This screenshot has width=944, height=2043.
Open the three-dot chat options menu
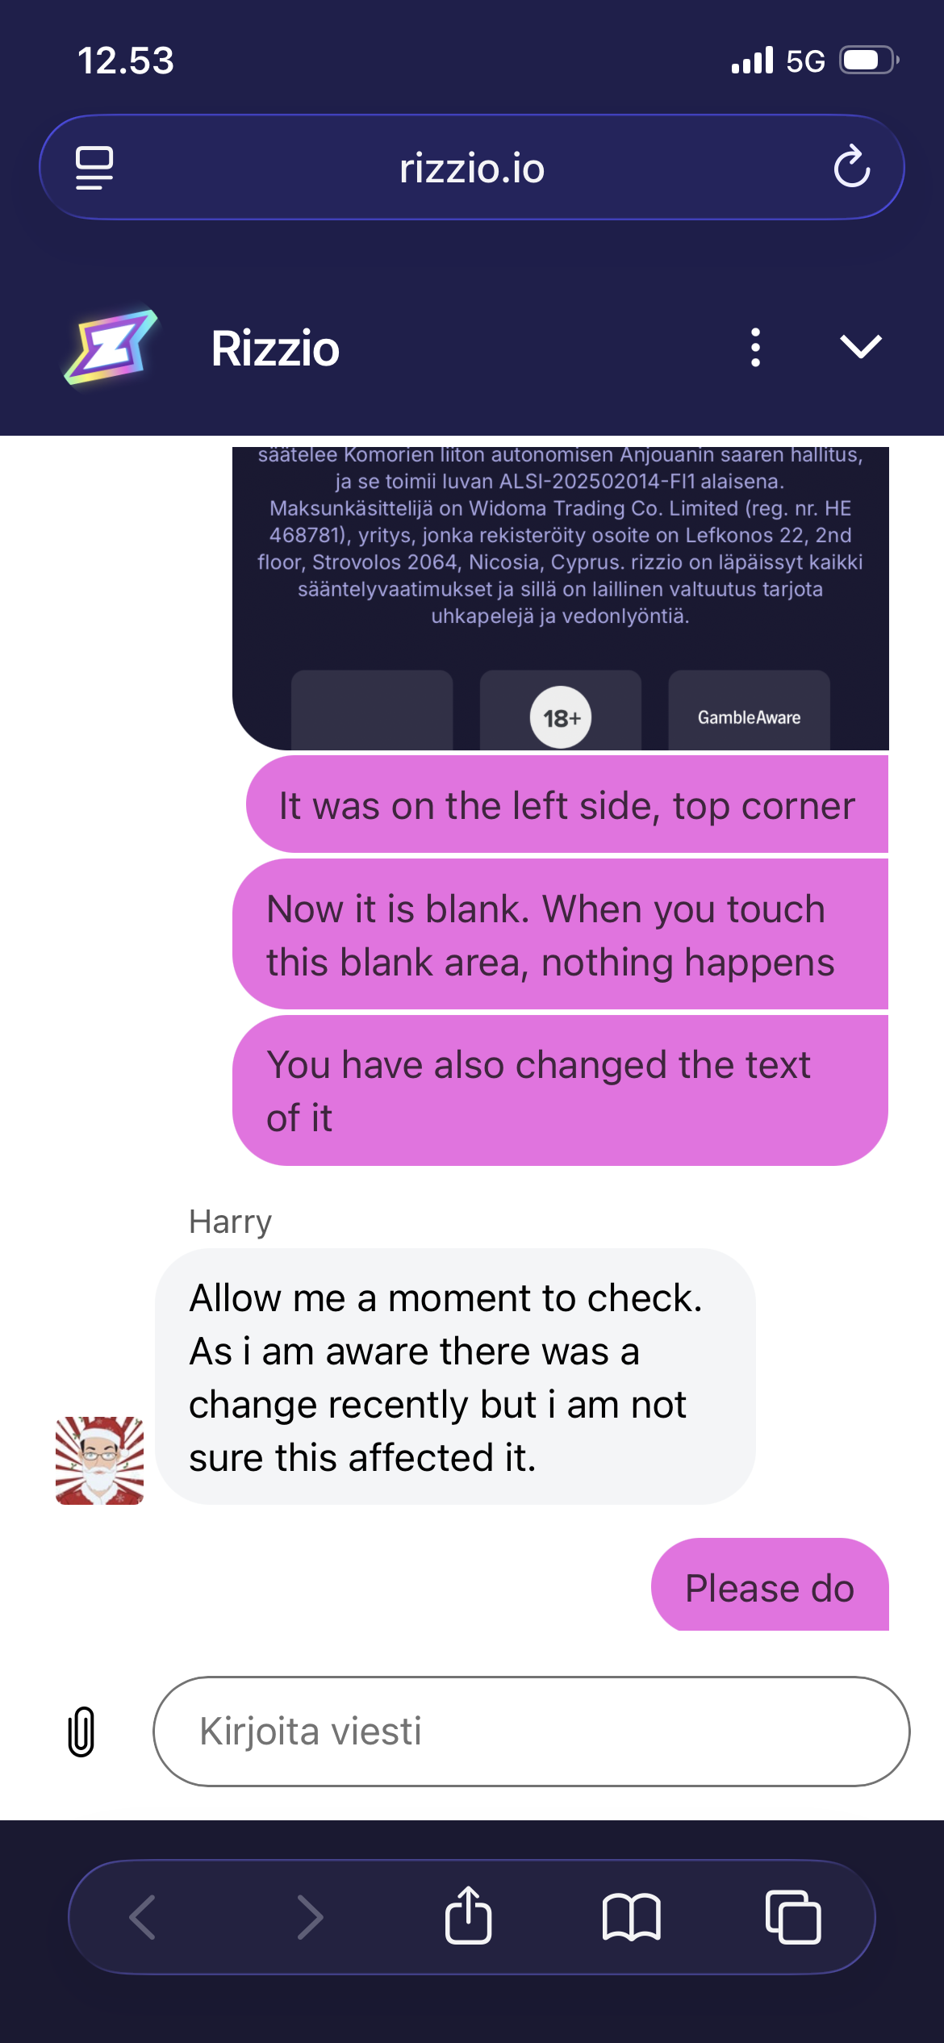tap(755, 348)
